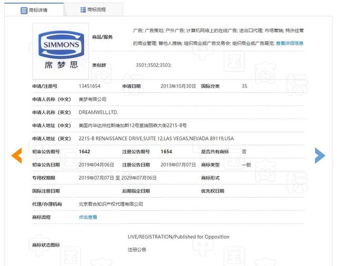Click the 申请/注册号 label

tap(45, 86)
